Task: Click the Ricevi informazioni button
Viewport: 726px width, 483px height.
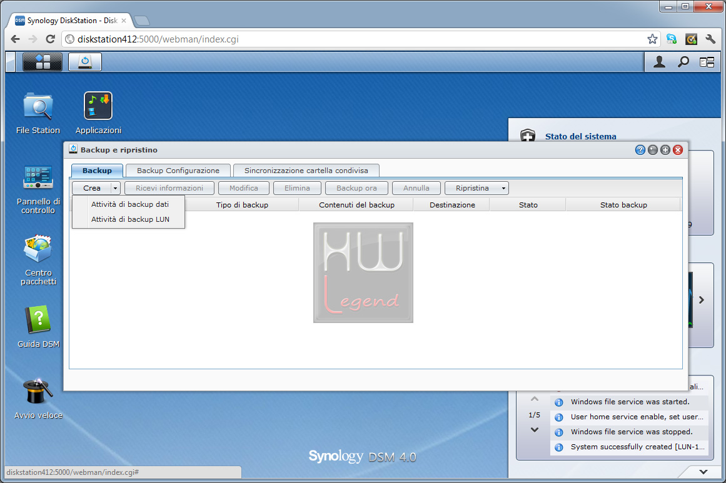Action: [x=169, y=188]
